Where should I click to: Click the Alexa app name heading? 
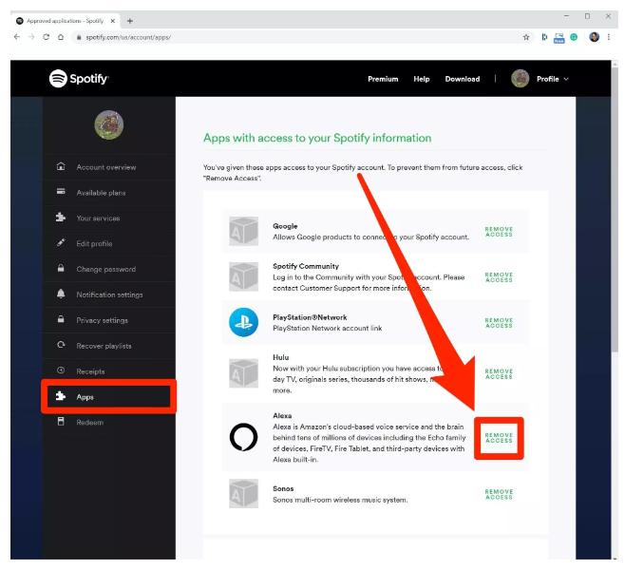pos(282,415)
